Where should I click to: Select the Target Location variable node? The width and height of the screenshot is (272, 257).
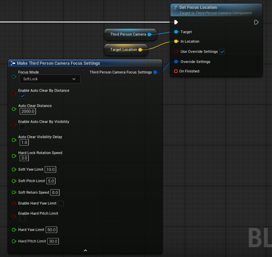point(123,49)
